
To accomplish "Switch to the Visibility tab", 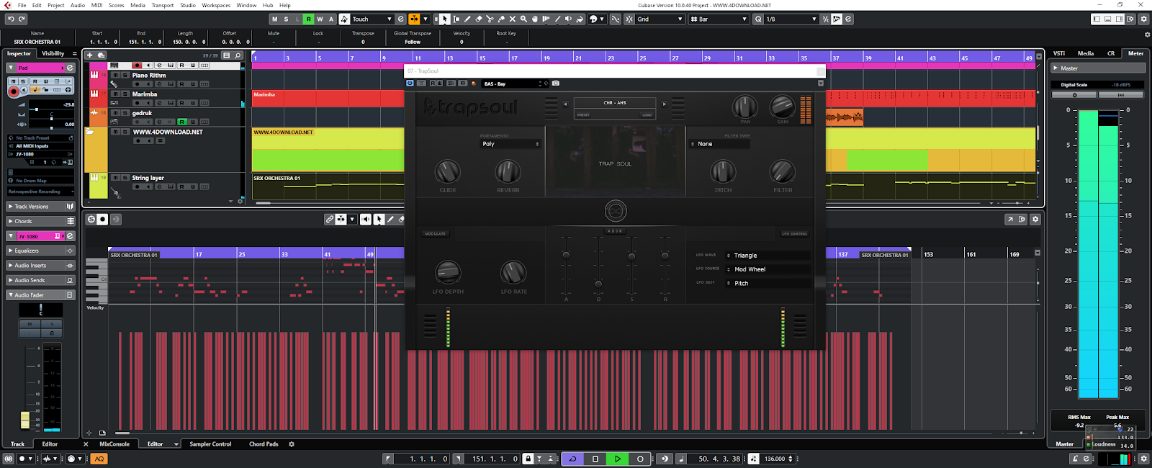I will coord(53,53).
